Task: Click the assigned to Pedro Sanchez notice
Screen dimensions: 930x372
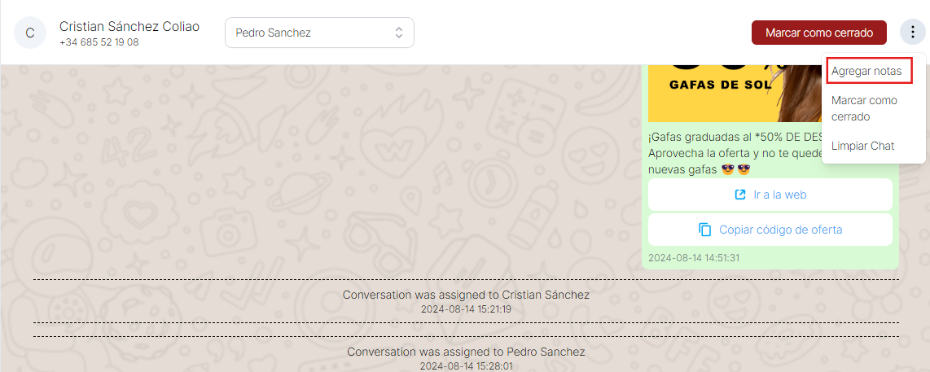Action: [x=466, y=352]
